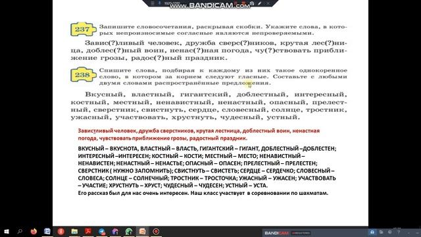Open the Word document taskbar icon

[47, 231]
